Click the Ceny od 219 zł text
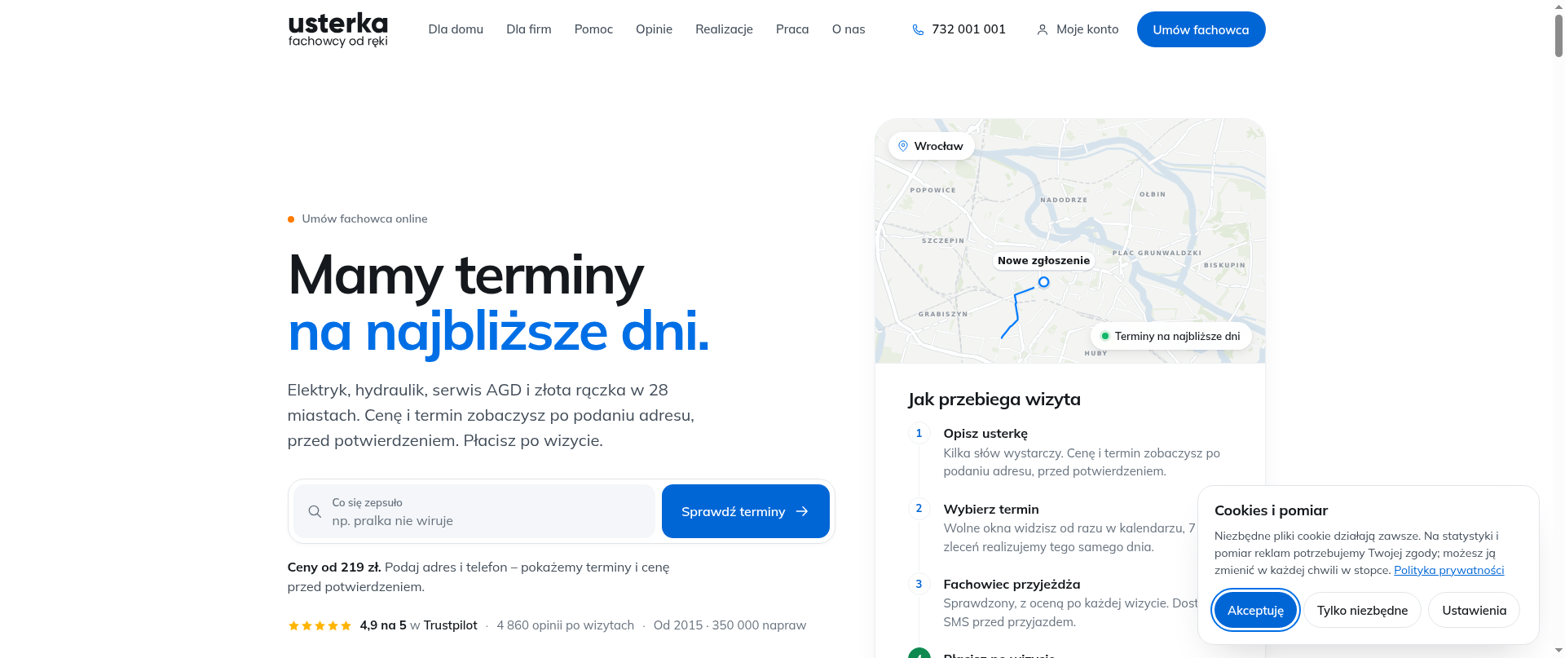 334,567
